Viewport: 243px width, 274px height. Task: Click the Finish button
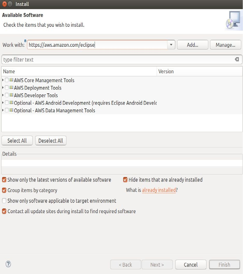[x=225, y=265]
